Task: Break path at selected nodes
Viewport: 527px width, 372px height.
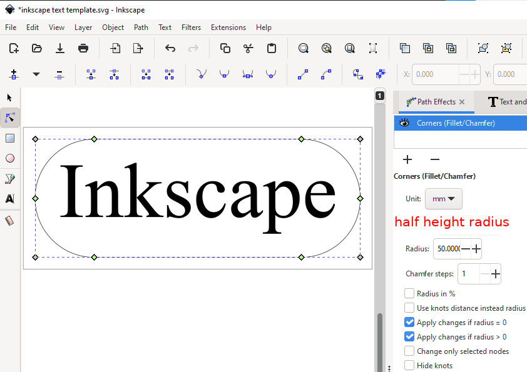Action: click(x=114, y=74)
